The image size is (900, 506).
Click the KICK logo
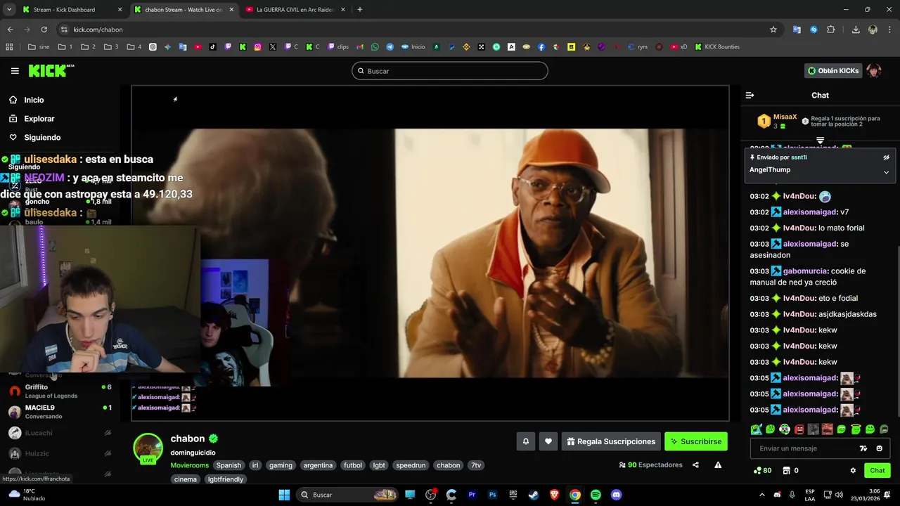click(x=51, y=70)
